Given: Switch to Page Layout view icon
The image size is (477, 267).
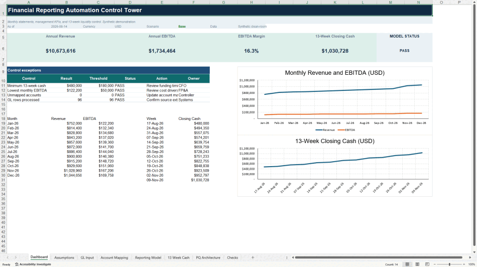Looking at the screenshot, I should [x=417, y=264].
